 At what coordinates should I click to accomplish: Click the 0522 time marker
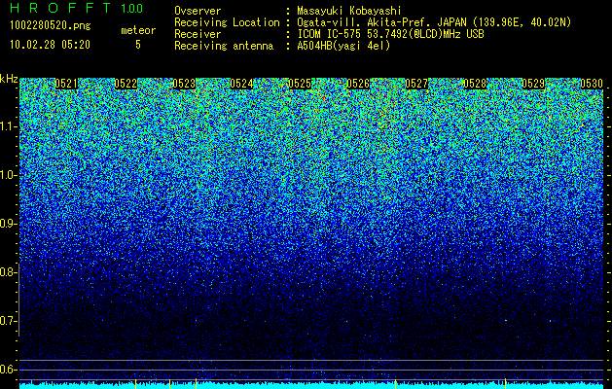[126, 84]
